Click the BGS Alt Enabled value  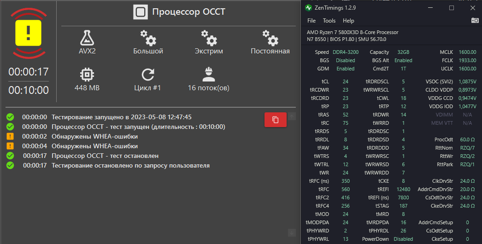[403, 60]
